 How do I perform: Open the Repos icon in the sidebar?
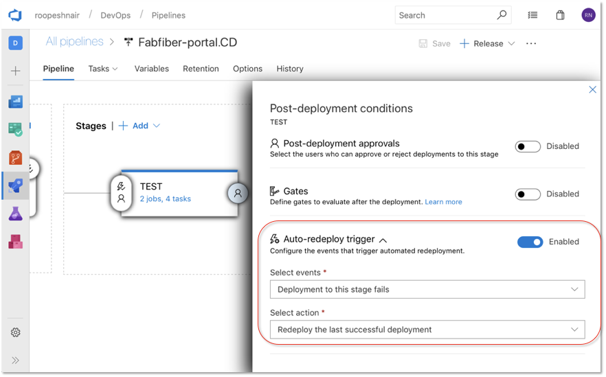pyautogui.click(x=15, y=157)
